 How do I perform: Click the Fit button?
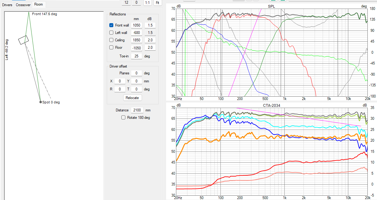[157, 2]
